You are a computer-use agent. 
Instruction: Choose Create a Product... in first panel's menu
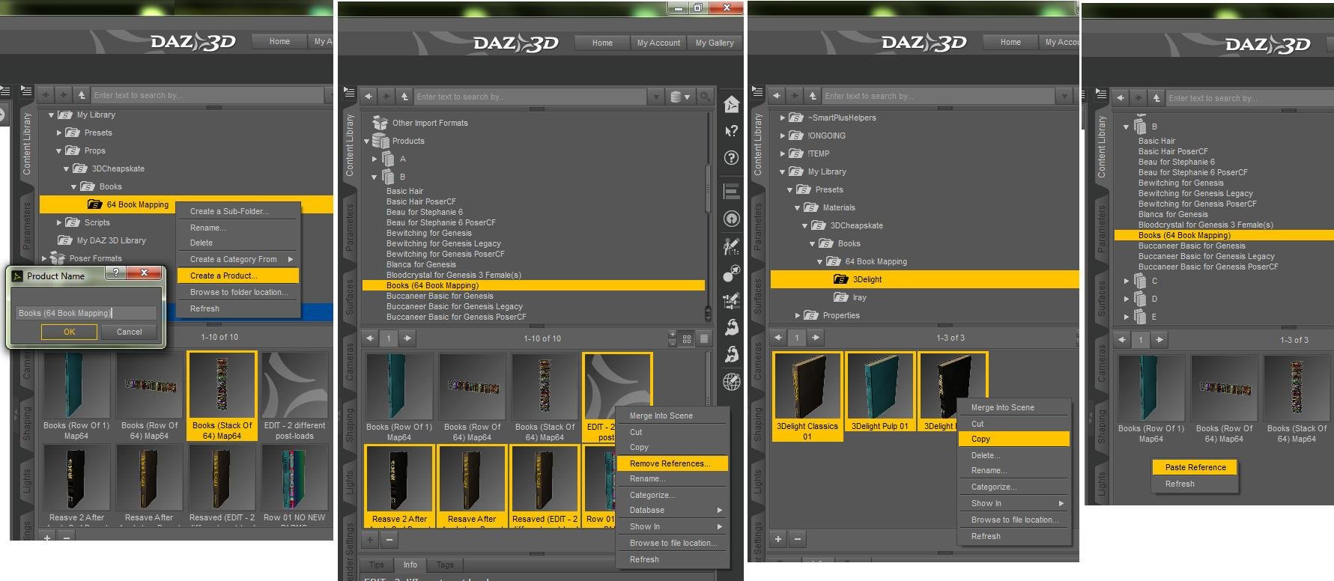(x=238, y=276)
